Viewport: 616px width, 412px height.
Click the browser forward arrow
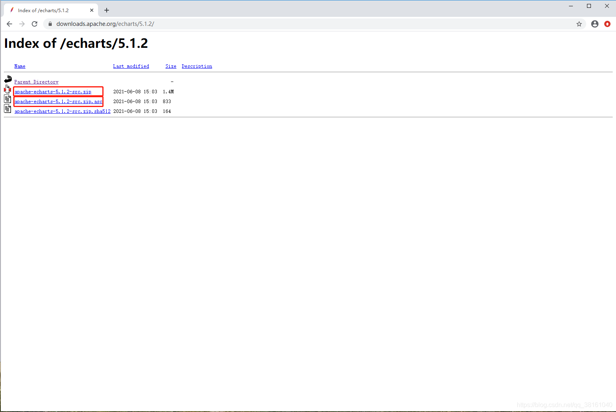[x=22, y=24]
